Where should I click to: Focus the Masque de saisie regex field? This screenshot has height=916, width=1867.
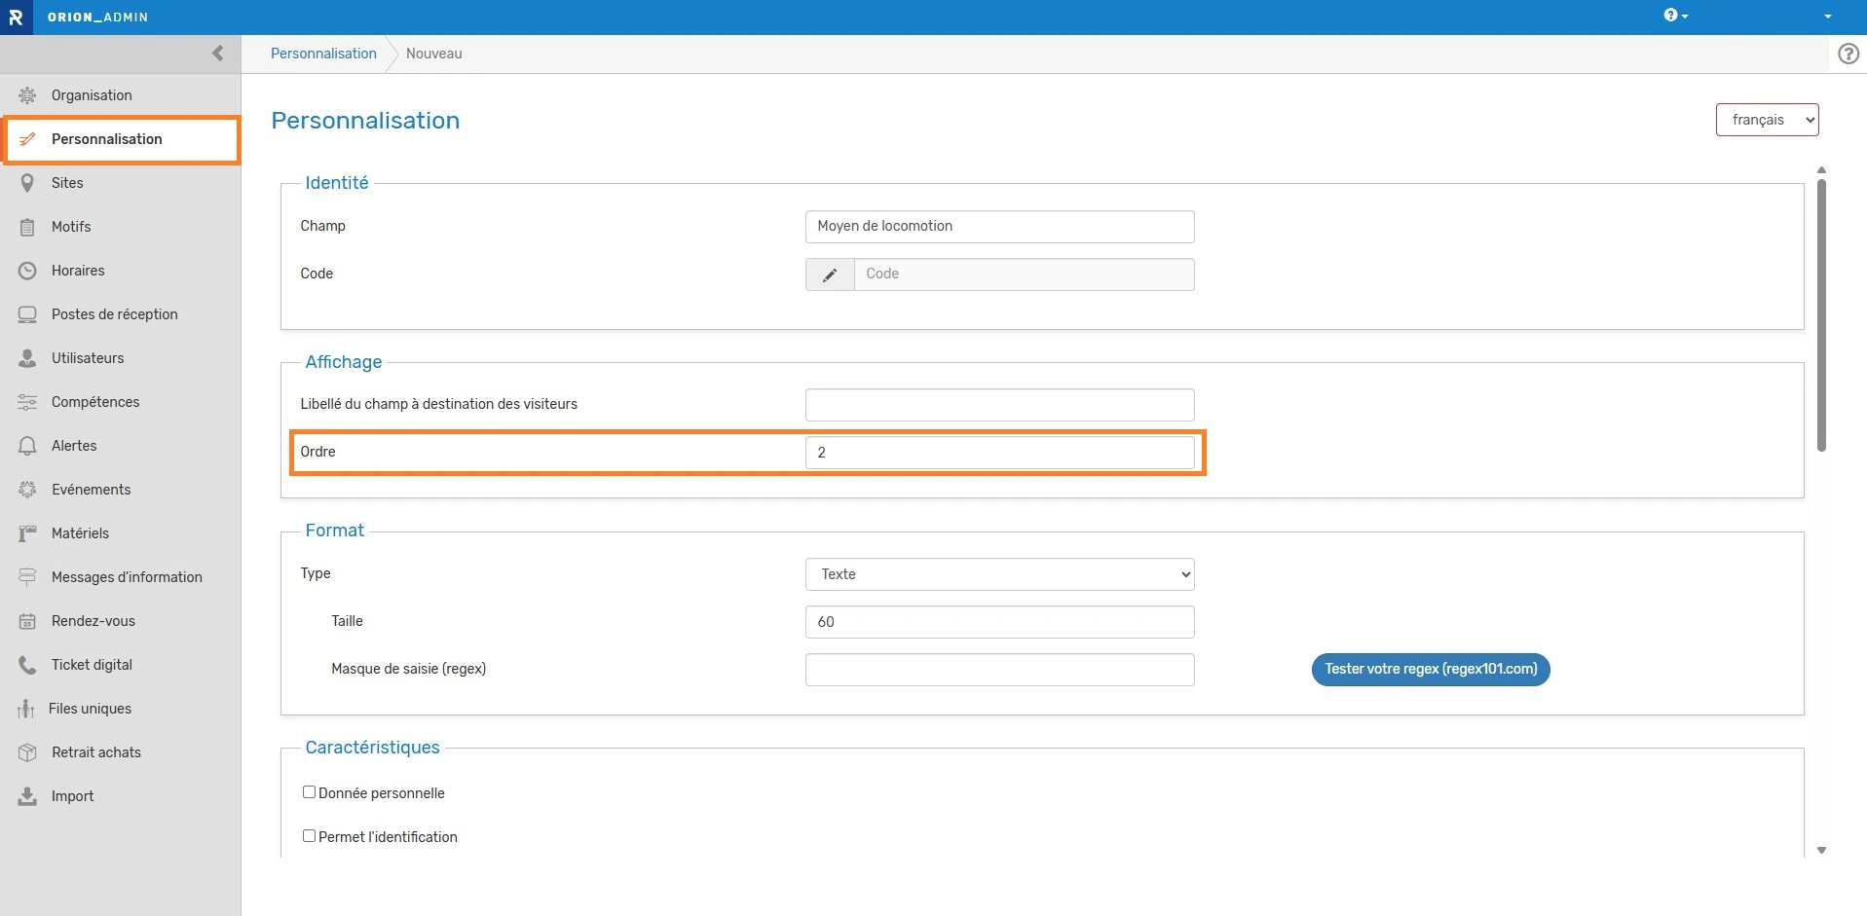(x=999, y=670)
